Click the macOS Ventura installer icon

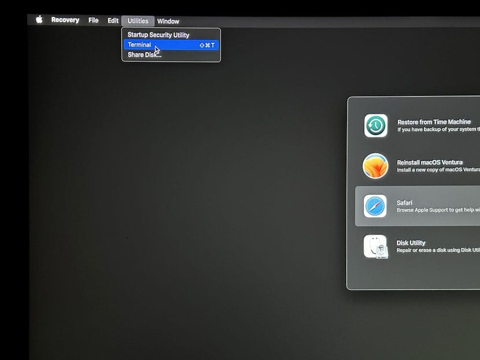[375, 166]
